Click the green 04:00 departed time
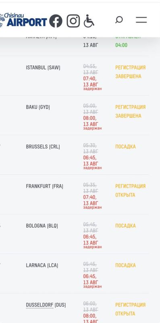Viewport: 160px width, 323px height. coord(121,45)
